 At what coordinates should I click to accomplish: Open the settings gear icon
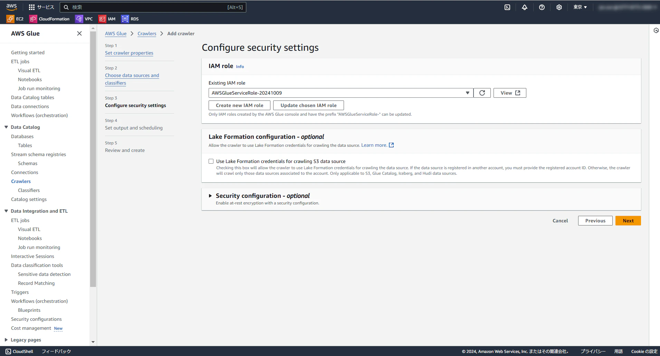tap(559, 7)
